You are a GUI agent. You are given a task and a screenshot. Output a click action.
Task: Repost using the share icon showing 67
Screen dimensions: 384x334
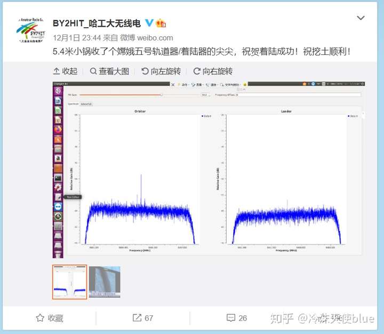tap(143, 318)
